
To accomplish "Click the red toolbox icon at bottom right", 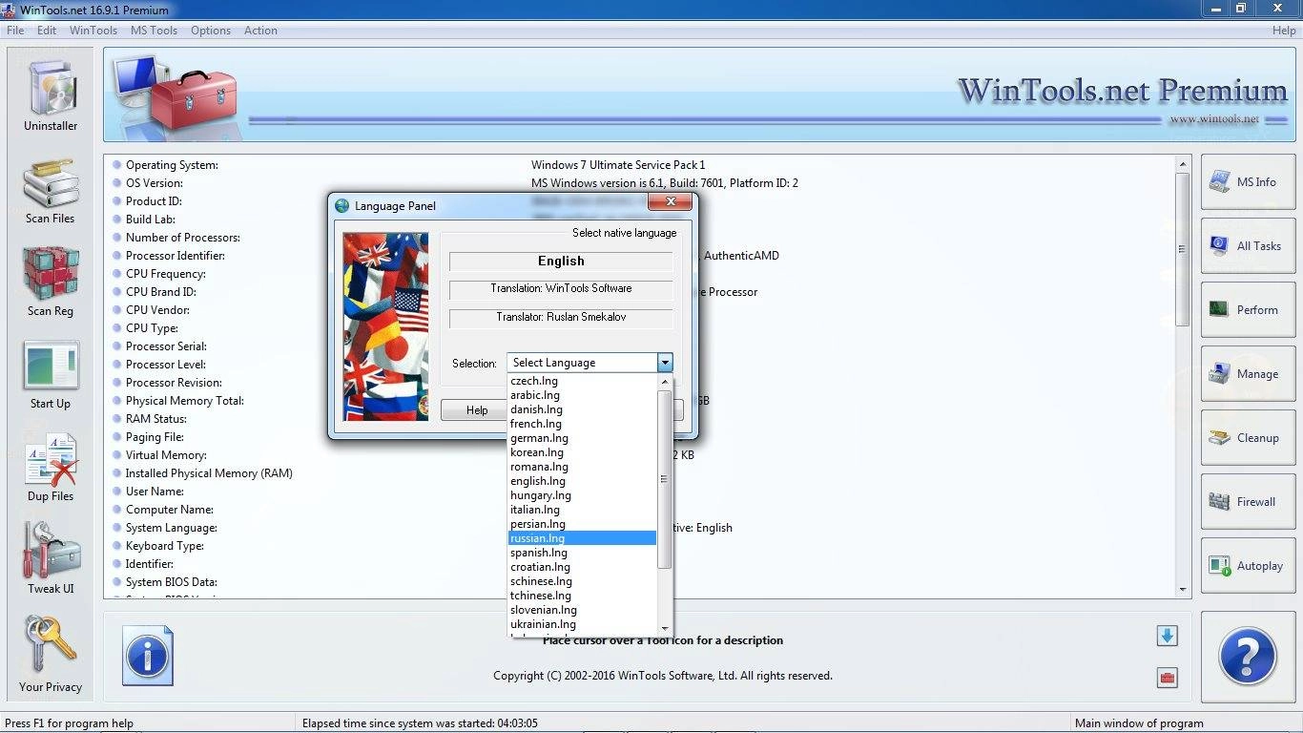I will coord(1168,679).
